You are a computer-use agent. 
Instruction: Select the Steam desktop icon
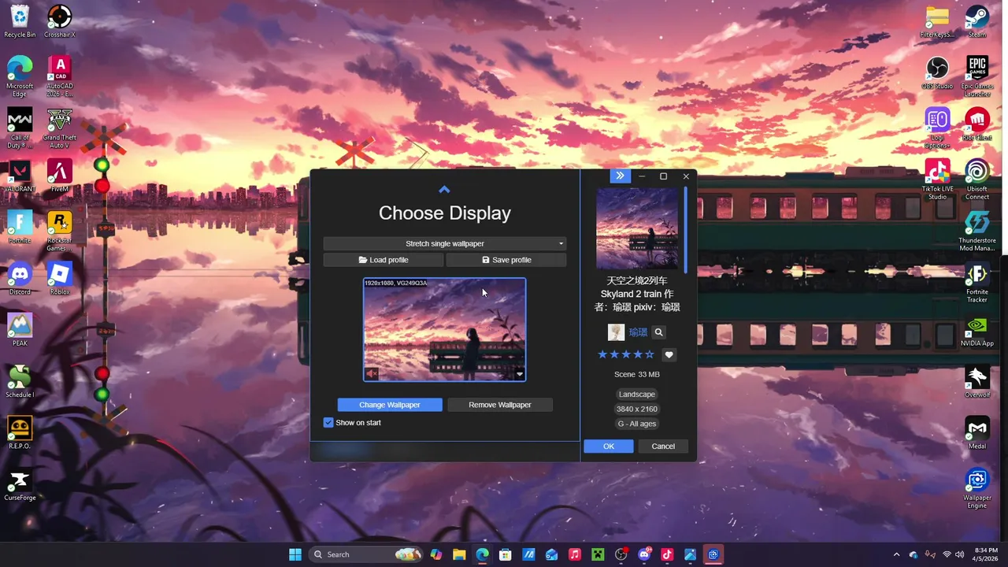(977, 21)
